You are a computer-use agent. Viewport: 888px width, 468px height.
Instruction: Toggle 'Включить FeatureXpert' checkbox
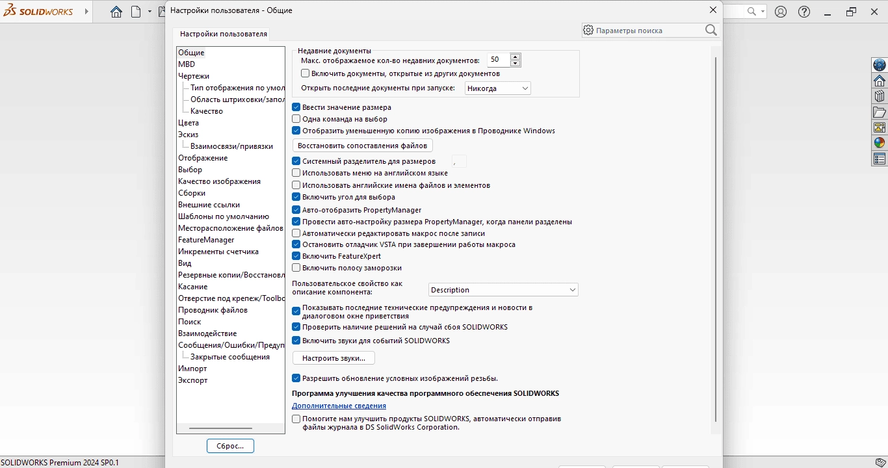(x=296, y=256)
